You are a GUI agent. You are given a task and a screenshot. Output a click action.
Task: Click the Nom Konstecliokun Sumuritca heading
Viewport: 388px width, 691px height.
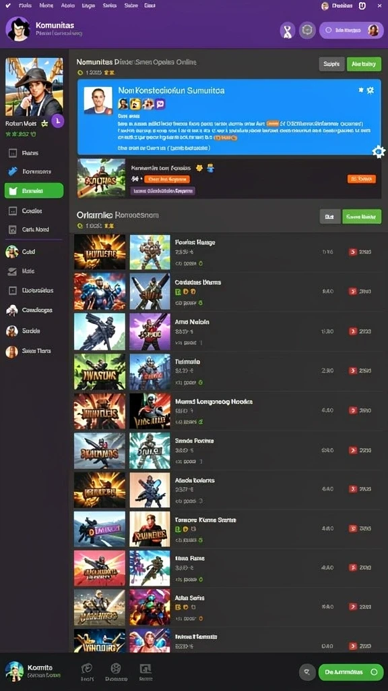pyautogui.click(x=171, y=90)
